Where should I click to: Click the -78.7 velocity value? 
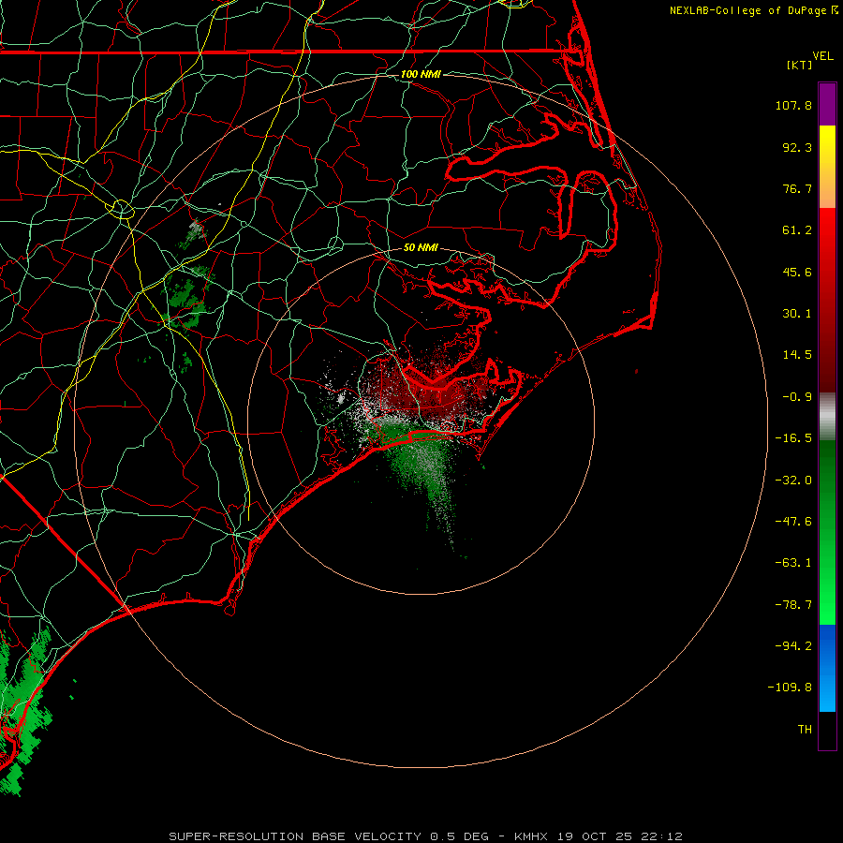[x=793, y=605]
